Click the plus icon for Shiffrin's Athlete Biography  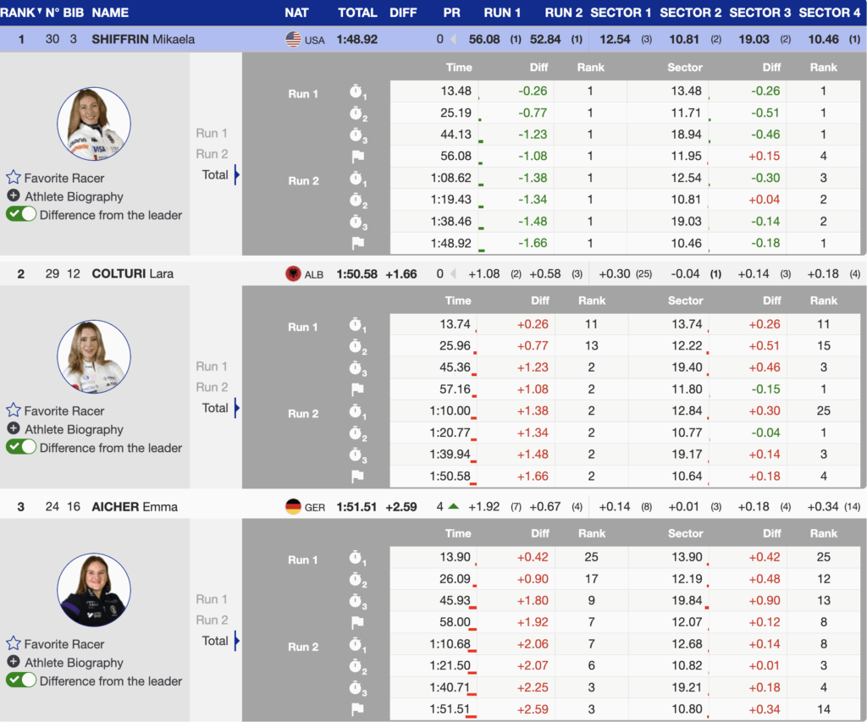[x=14, y=196]
